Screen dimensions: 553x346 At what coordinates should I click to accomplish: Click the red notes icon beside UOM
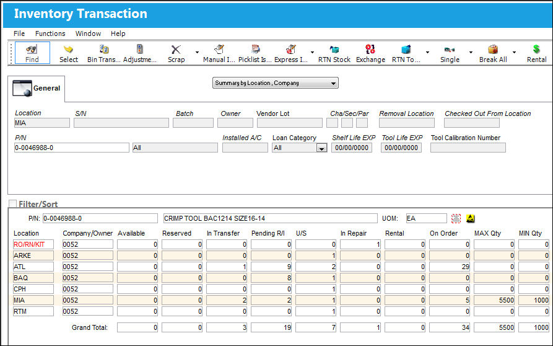(x=456, y=218)
